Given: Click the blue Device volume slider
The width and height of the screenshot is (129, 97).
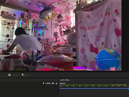Looking at the screenshot, I should click(x=94, y=89).
